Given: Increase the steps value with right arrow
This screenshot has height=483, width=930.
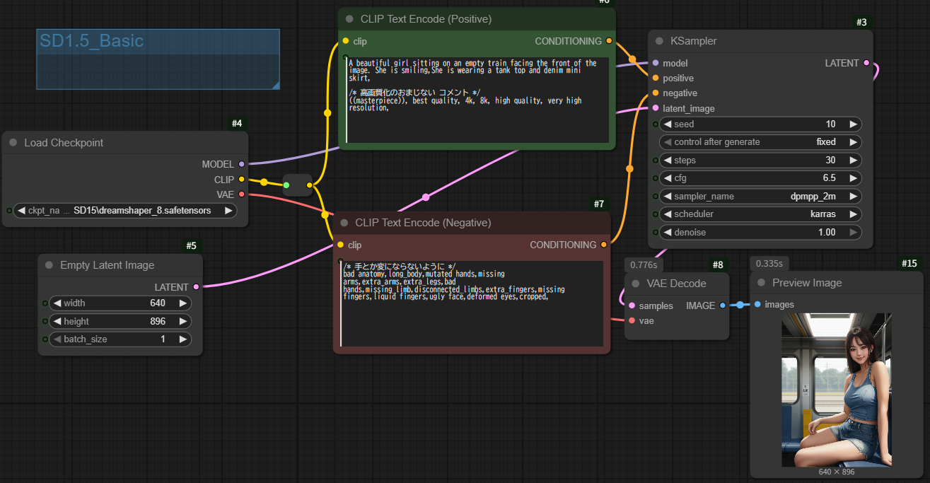Looking at the screenshot, I should (x=853, y=160).
